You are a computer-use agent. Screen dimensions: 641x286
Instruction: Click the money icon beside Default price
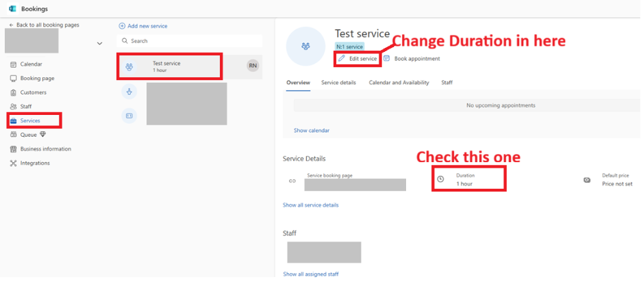point(587,180)
